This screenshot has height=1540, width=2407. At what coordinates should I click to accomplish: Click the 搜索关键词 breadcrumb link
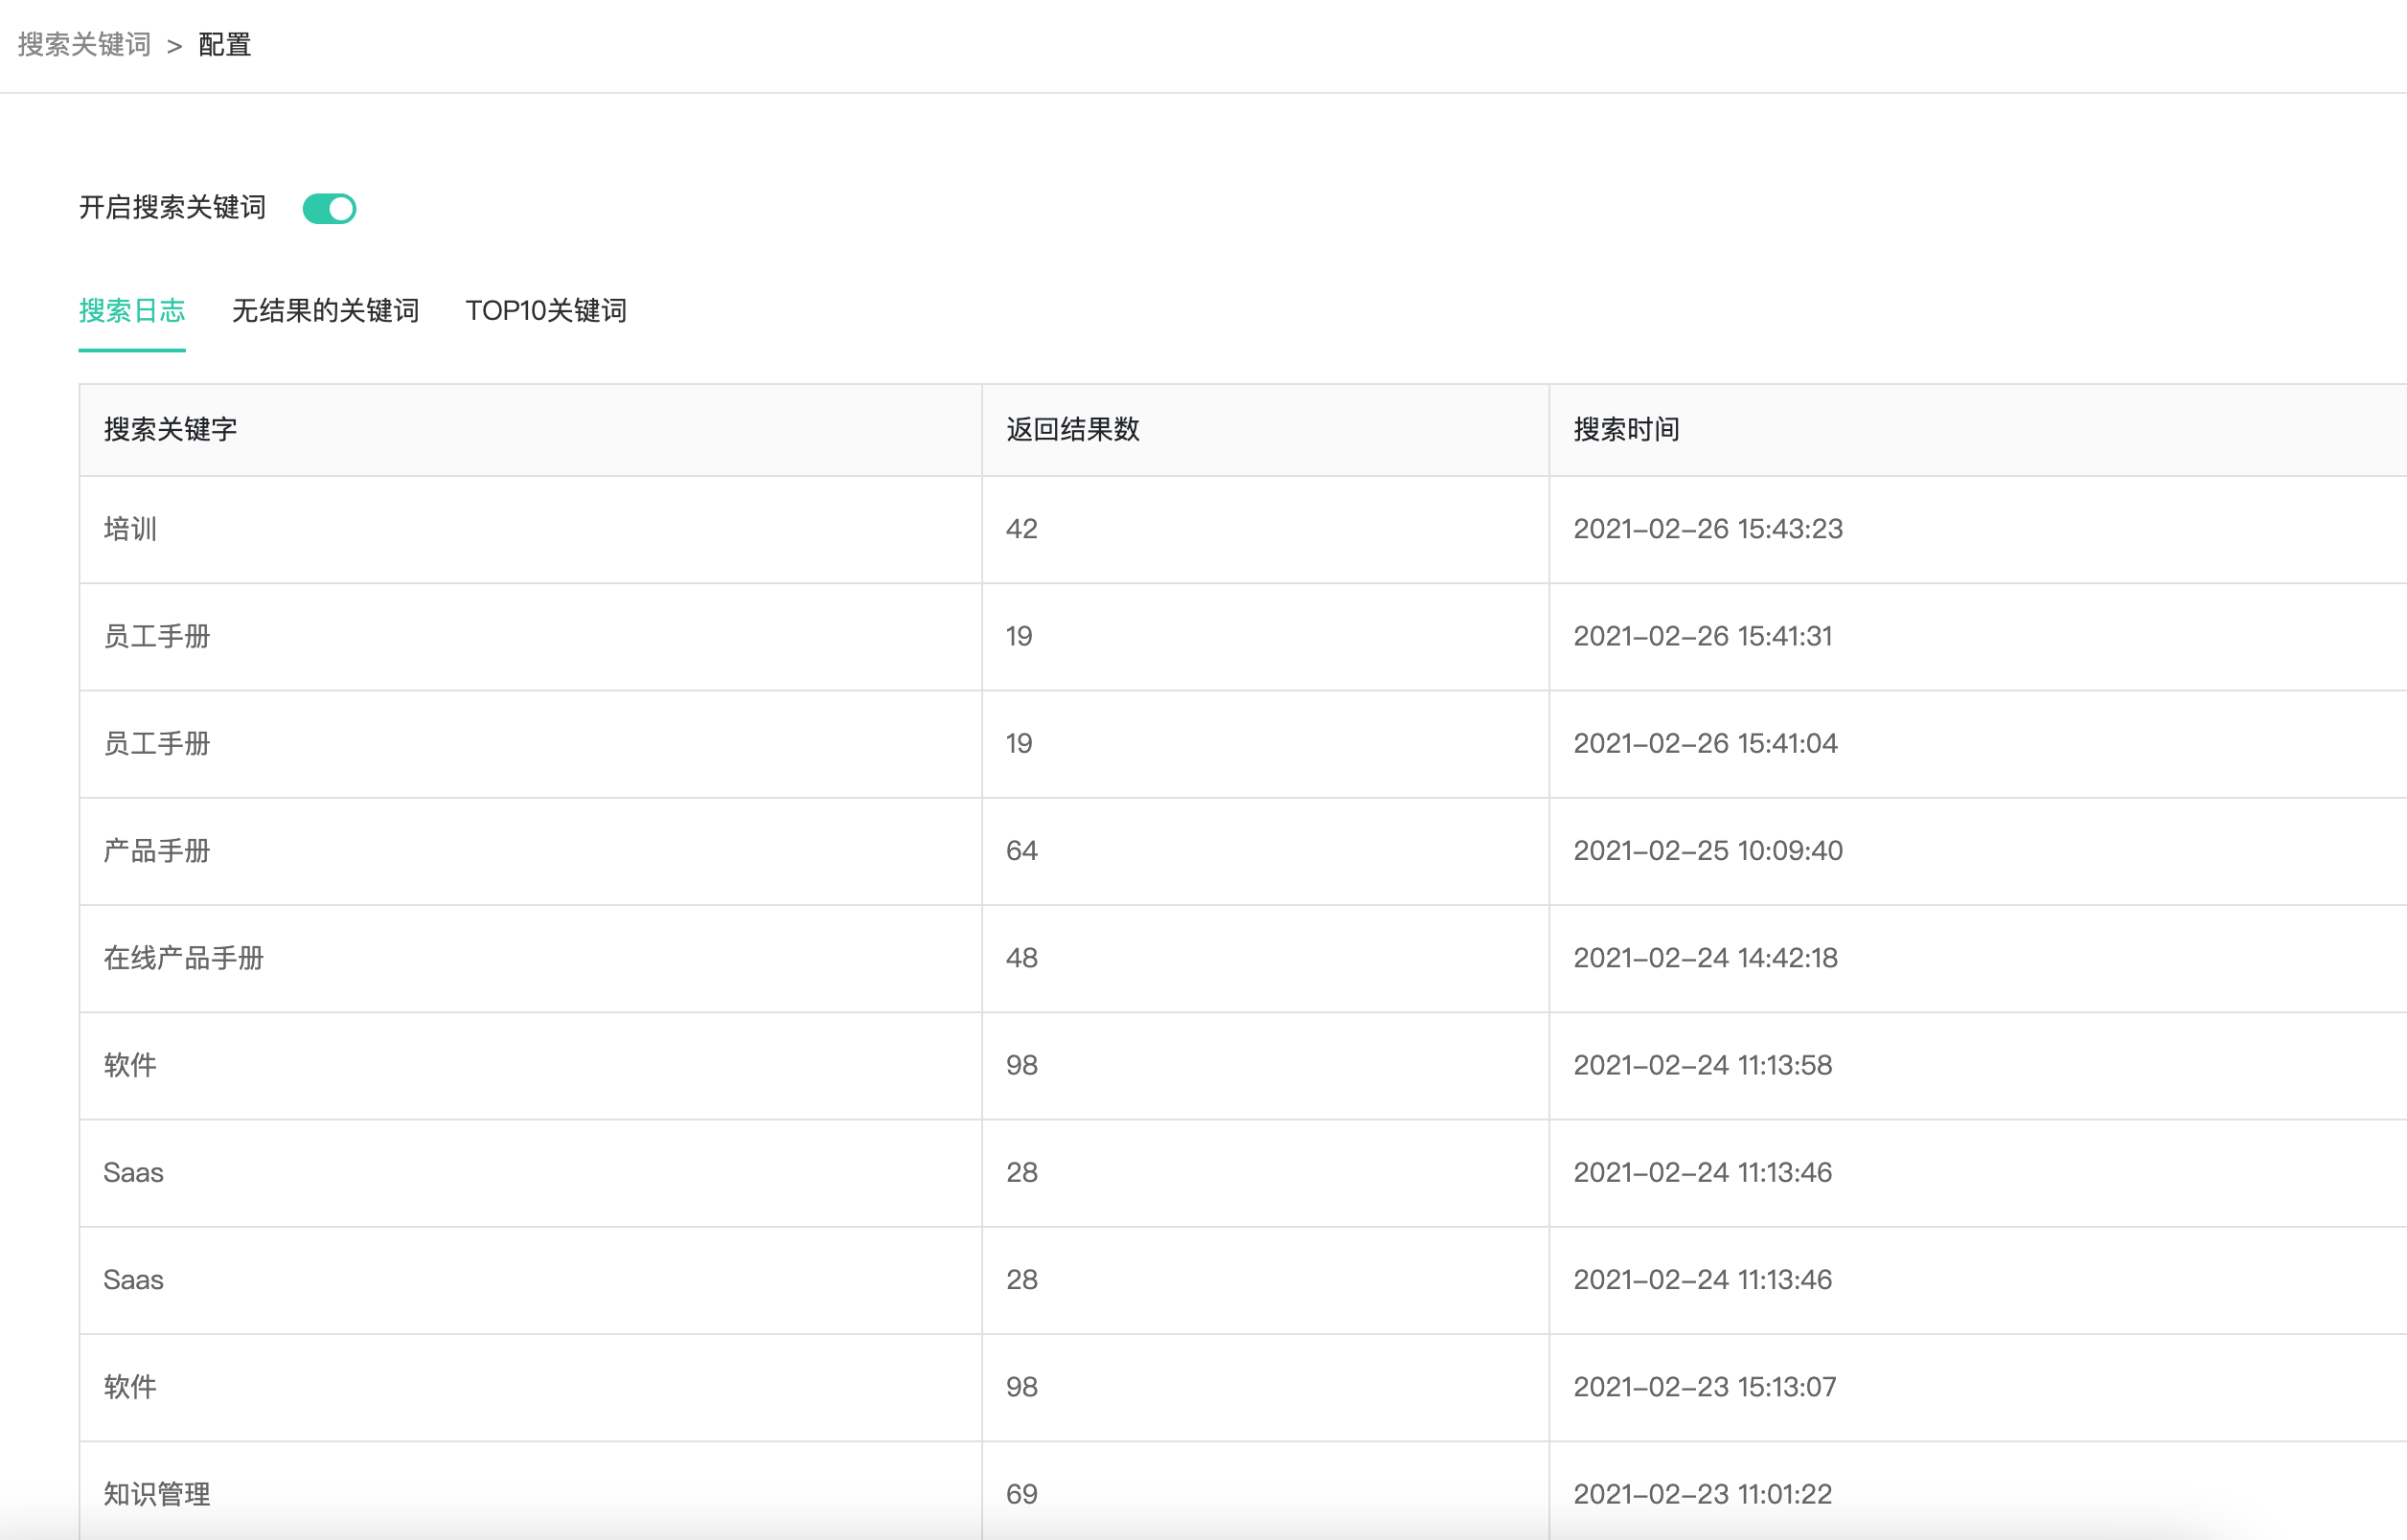click(84, 45)
